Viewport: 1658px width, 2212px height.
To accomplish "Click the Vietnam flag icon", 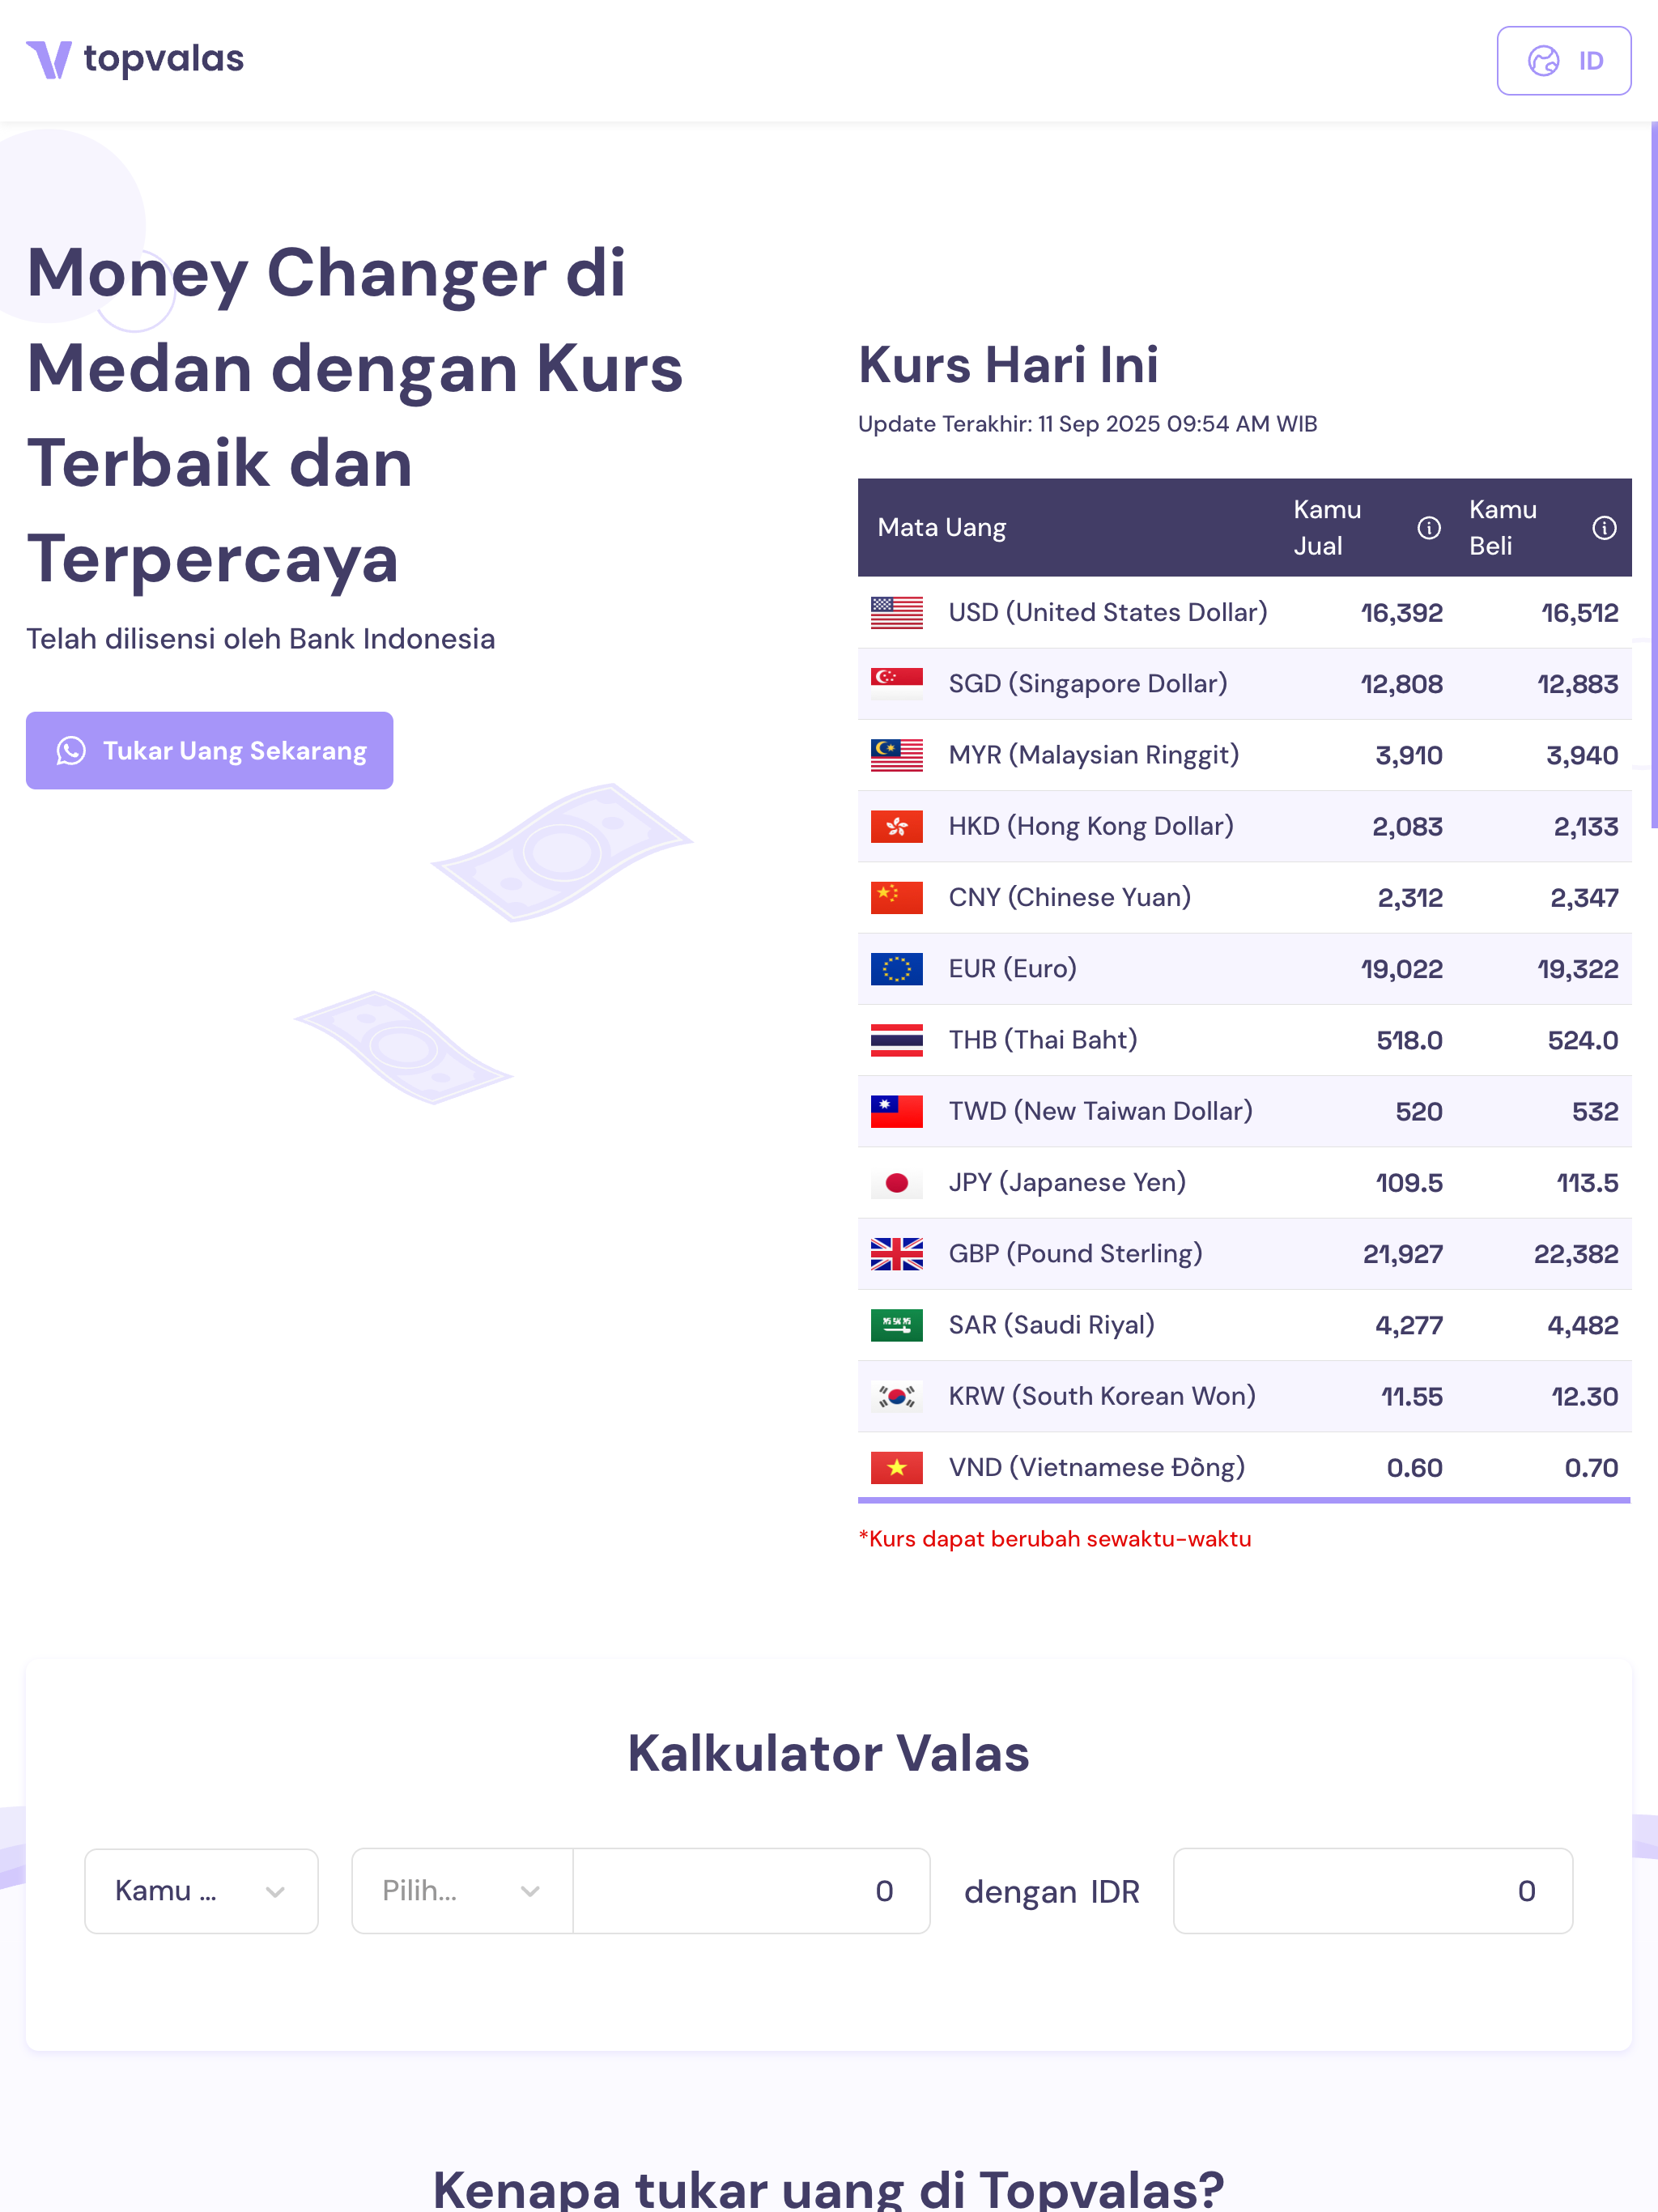I will click(x=896, y=1468).
